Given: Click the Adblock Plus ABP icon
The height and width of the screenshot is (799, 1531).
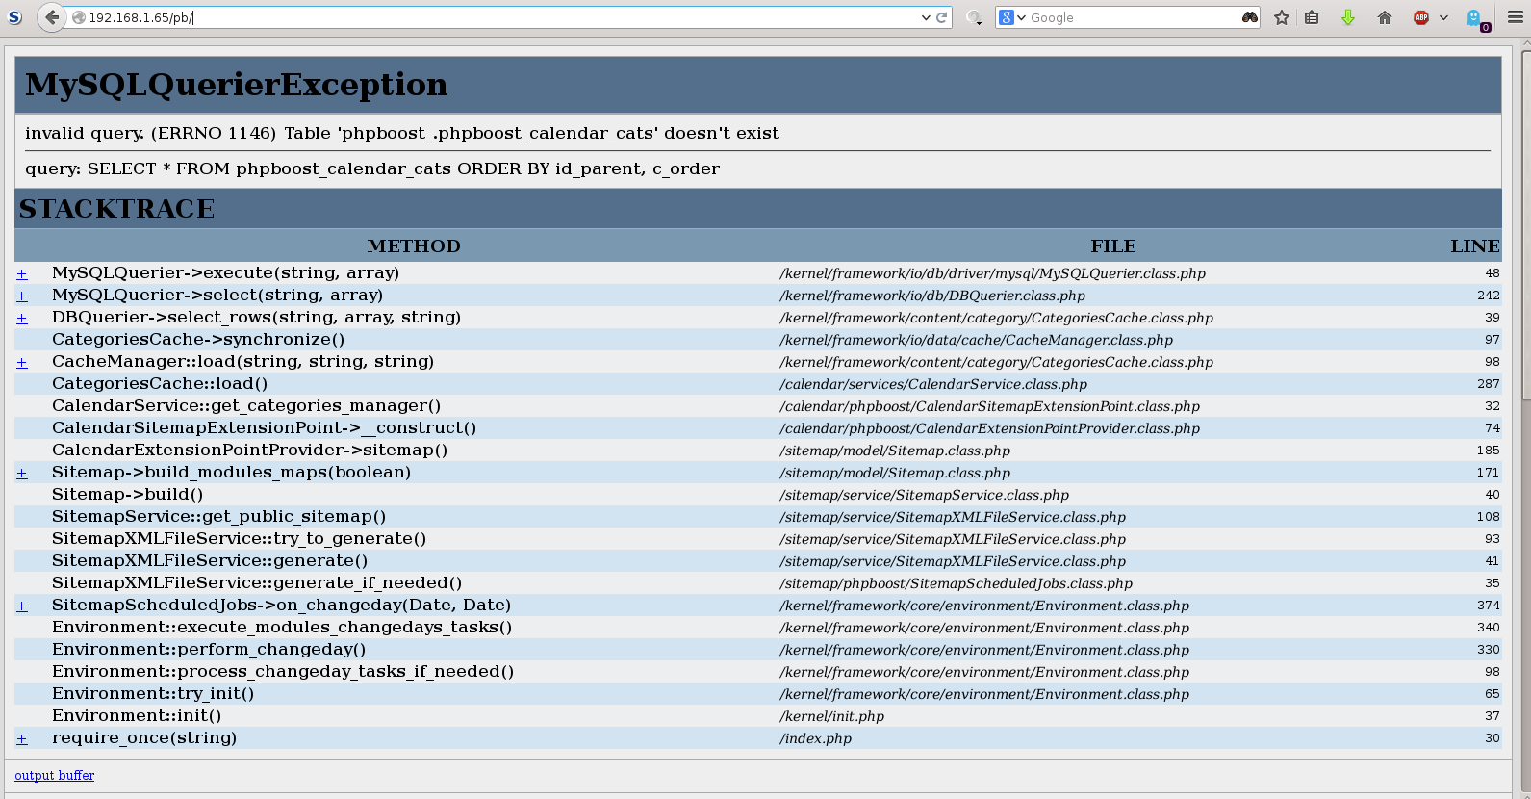Looking at the screenshot, I should [x=1420, y=17].
